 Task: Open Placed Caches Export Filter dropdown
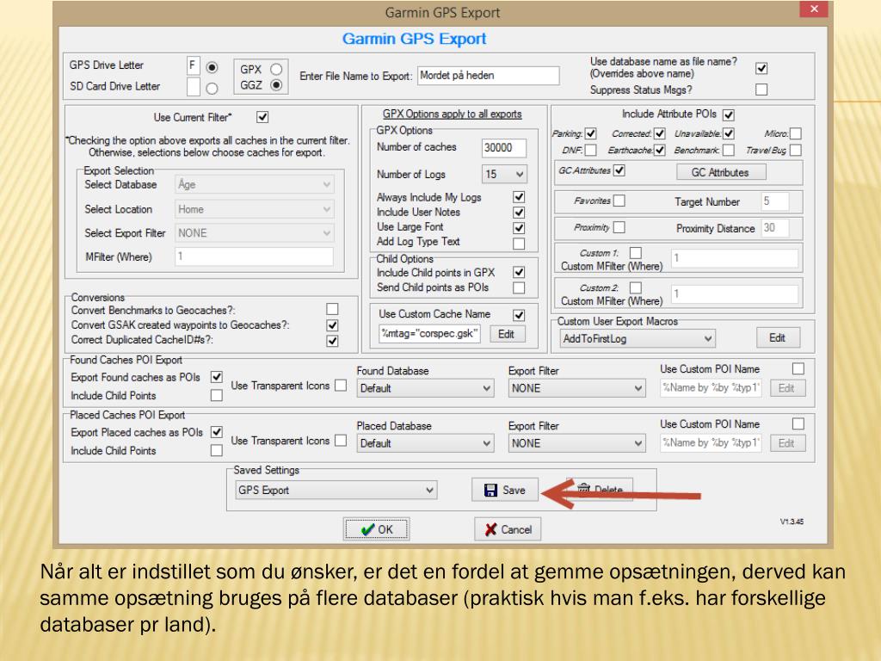click(576, 443)
